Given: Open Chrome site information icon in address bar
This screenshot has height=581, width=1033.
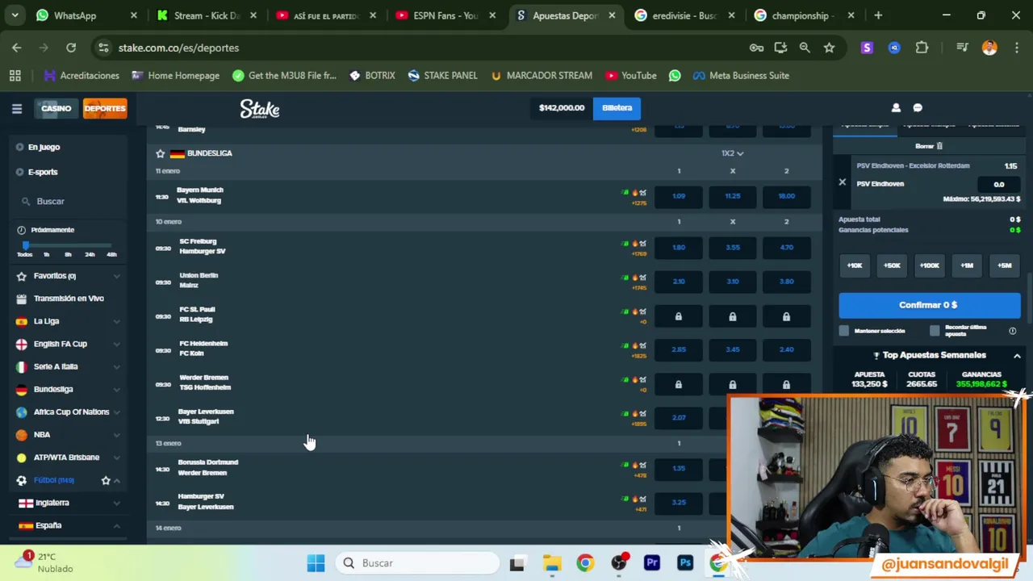Looking at the screenshot, I should tap(103, 48).
